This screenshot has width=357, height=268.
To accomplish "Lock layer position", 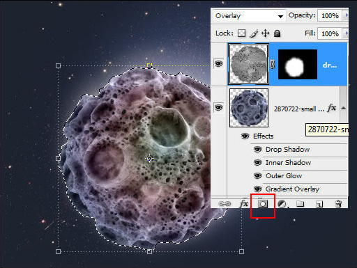I will coord(266,33).
